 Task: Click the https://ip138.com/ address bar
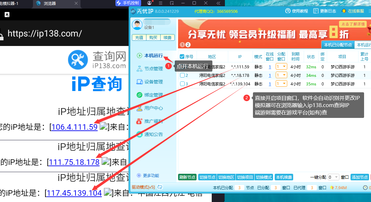click(45, 34)
